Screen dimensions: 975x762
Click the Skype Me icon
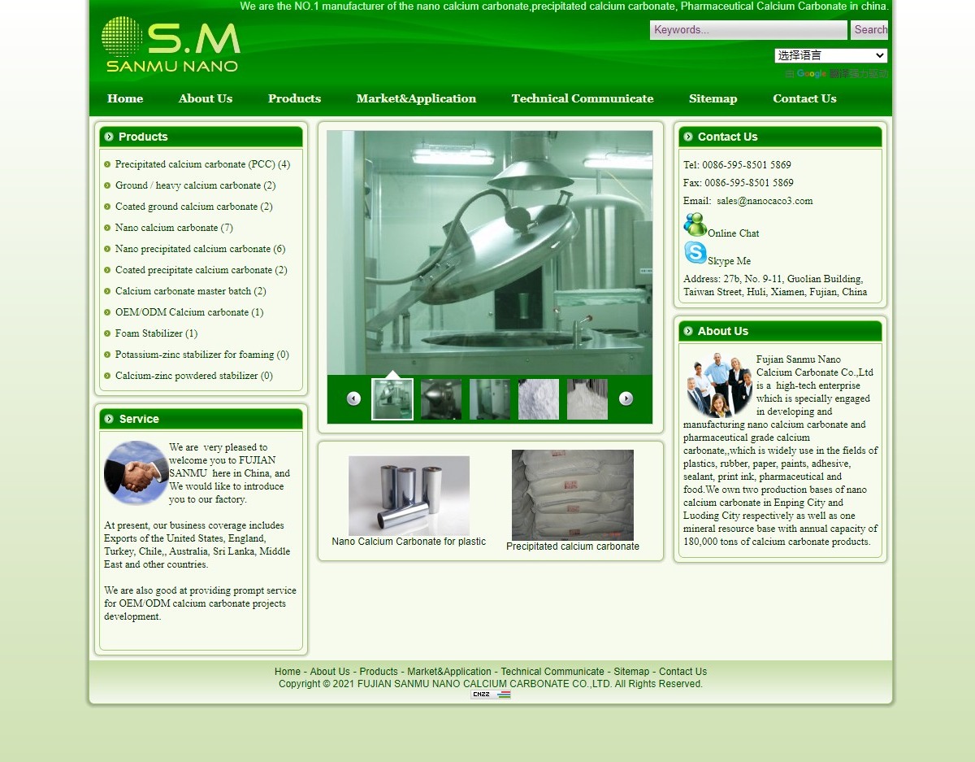(695, 253)
